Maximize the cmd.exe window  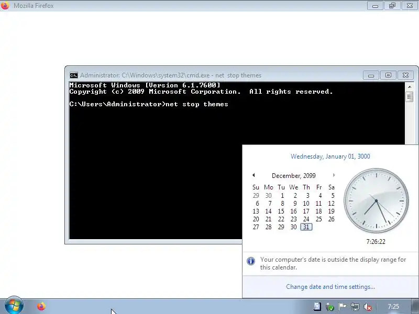pos(388,75)
